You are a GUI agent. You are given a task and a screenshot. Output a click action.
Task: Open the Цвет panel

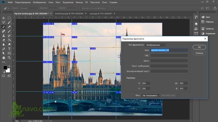(206, 17)
